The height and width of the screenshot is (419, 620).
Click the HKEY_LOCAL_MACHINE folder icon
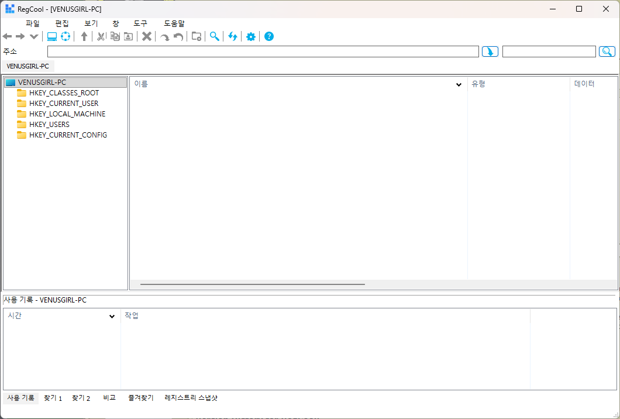22,114
